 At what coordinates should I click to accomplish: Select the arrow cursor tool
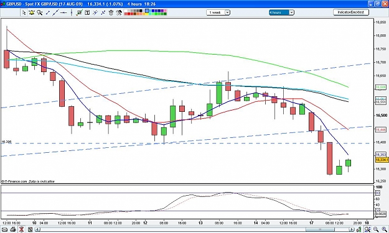(x=24, y=12)
